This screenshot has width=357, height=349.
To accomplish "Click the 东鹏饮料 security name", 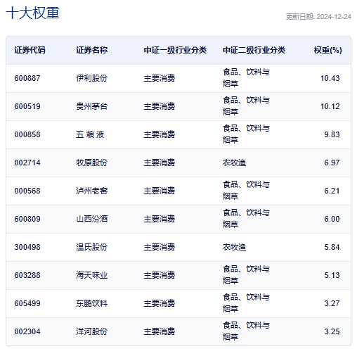I will (92, 303).
